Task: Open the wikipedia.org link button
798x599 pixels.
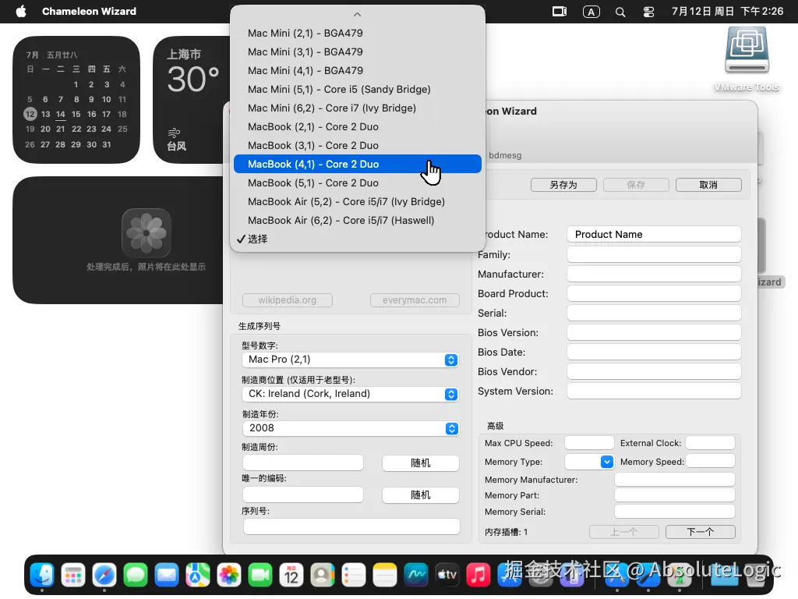Action: click(x=288, y=300)
